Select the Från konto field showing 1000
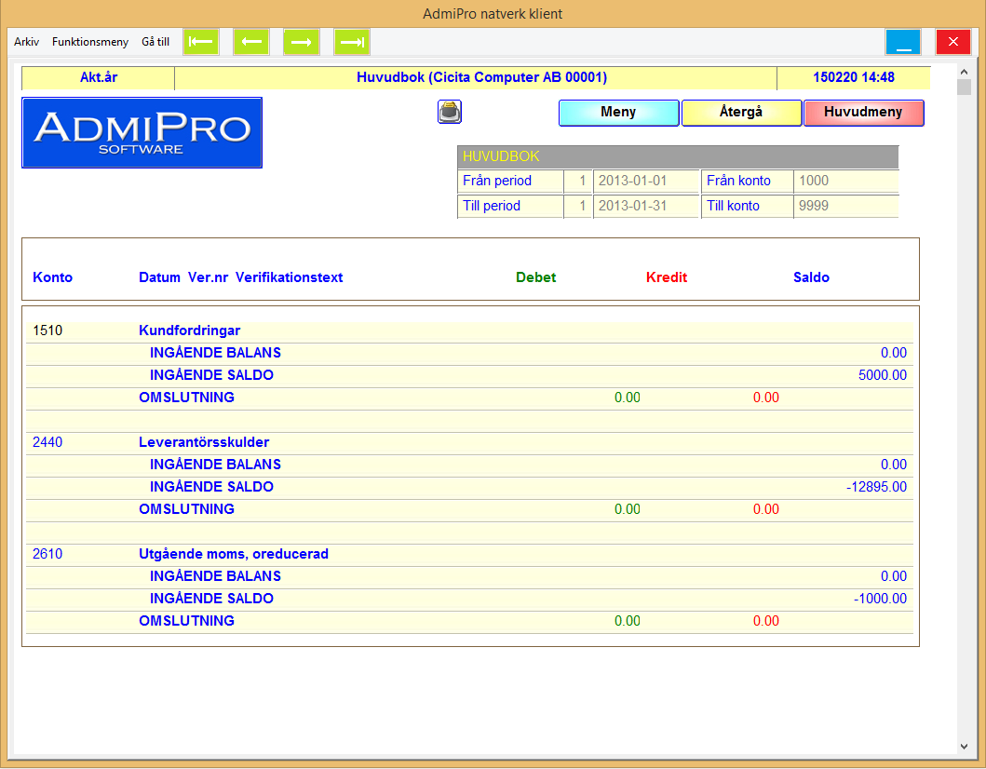This screenshot has width=986, height=769. coord(844,181)
